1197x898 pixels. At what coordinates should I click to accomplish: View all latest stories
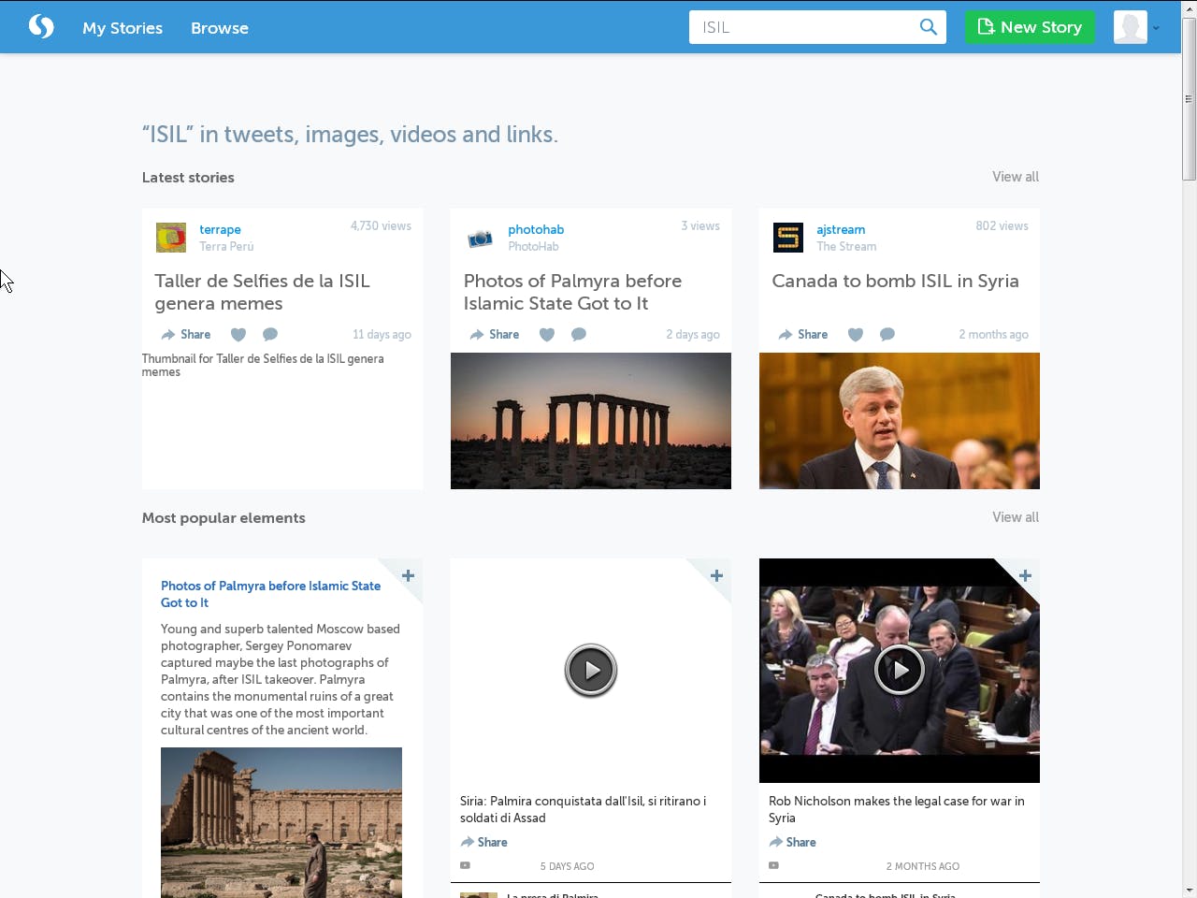tap(1015, 177)
